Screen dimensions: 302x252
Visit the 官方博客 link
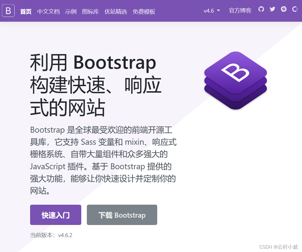click(240, 11)
